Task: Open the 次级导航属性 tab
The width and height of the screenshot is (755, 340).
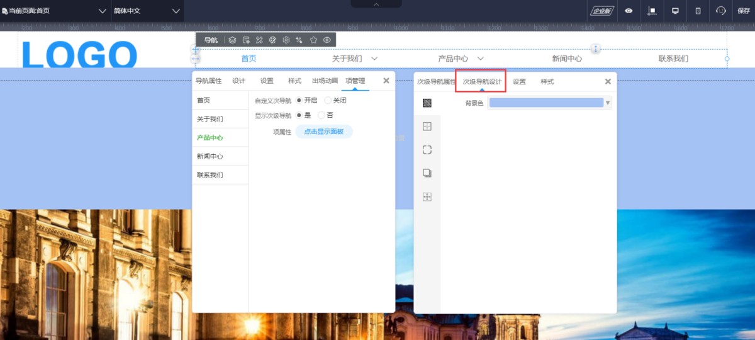Action: point(436,82)
